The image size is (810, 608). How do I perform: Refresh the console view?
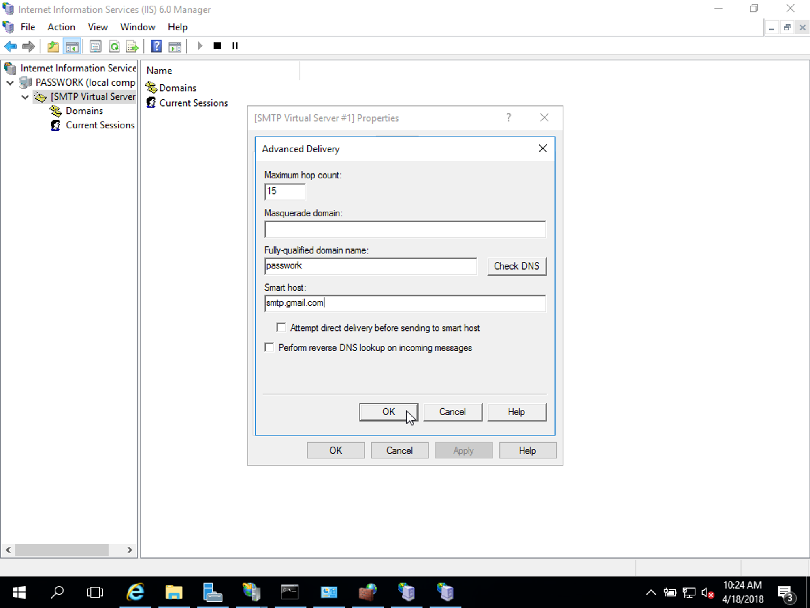click(115, 46)
